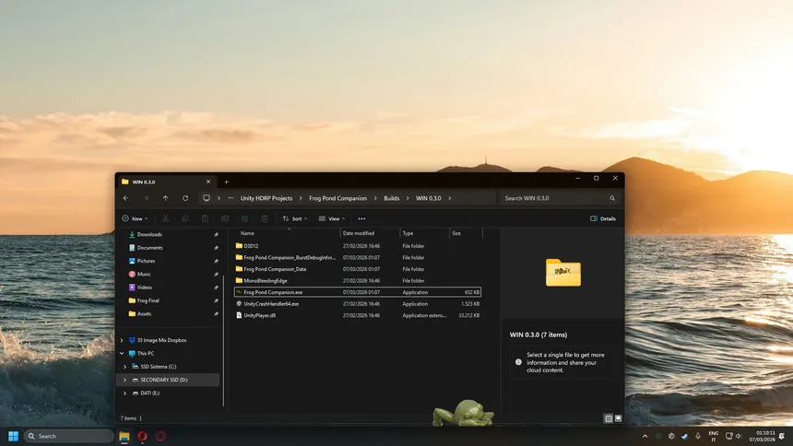Click chevron after Unity HDRP Projects breadcrumb
The image size is (793, 446).
301,198
